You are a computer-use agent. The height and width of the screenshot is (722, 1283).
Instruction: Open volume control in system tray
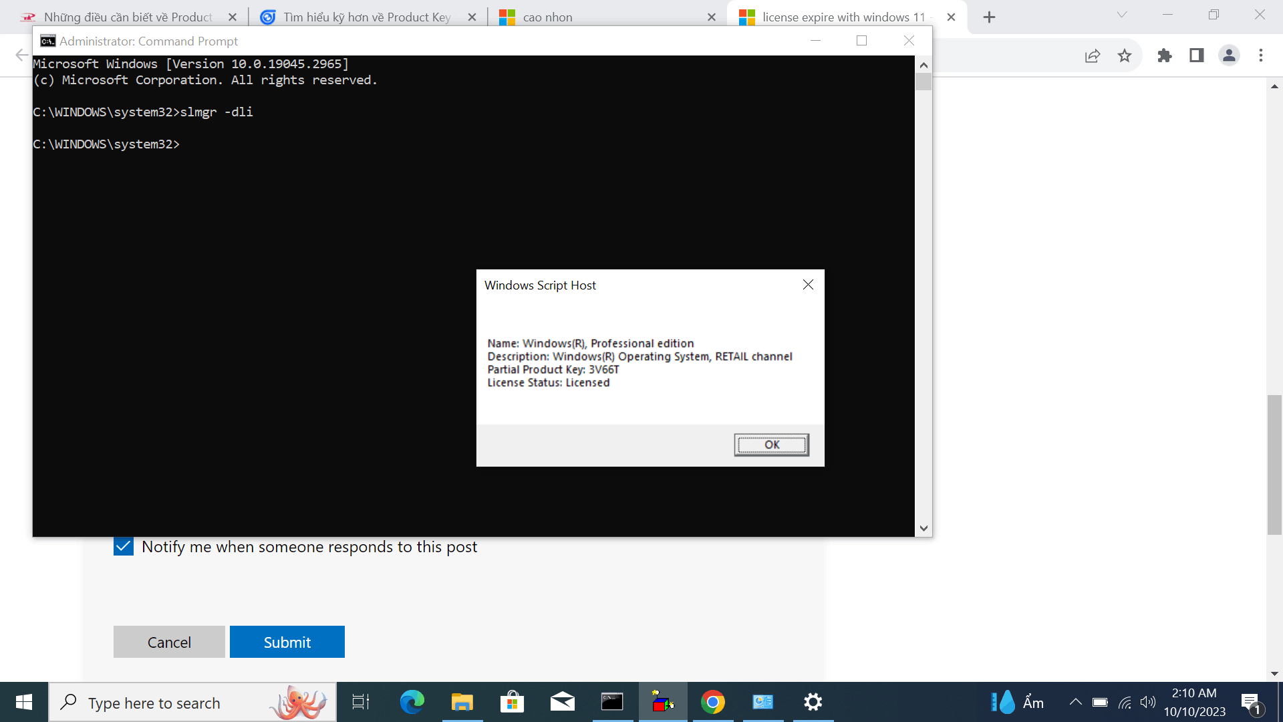click(1147, 702)
